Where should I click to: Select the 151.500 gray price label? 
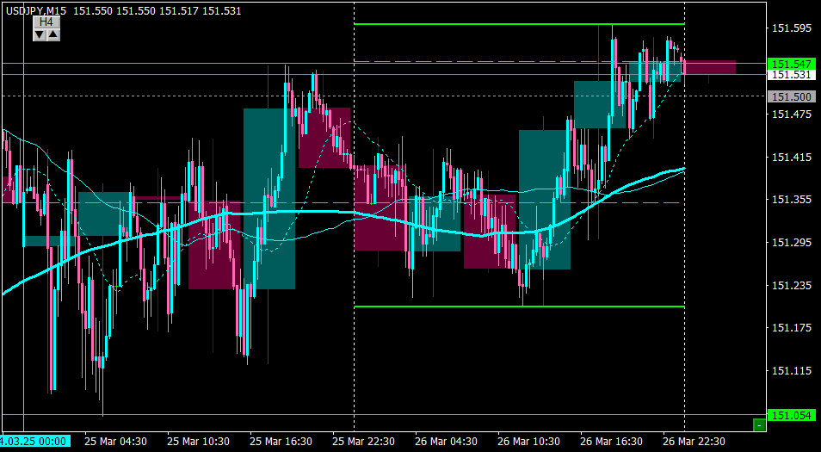click(791, 96)
